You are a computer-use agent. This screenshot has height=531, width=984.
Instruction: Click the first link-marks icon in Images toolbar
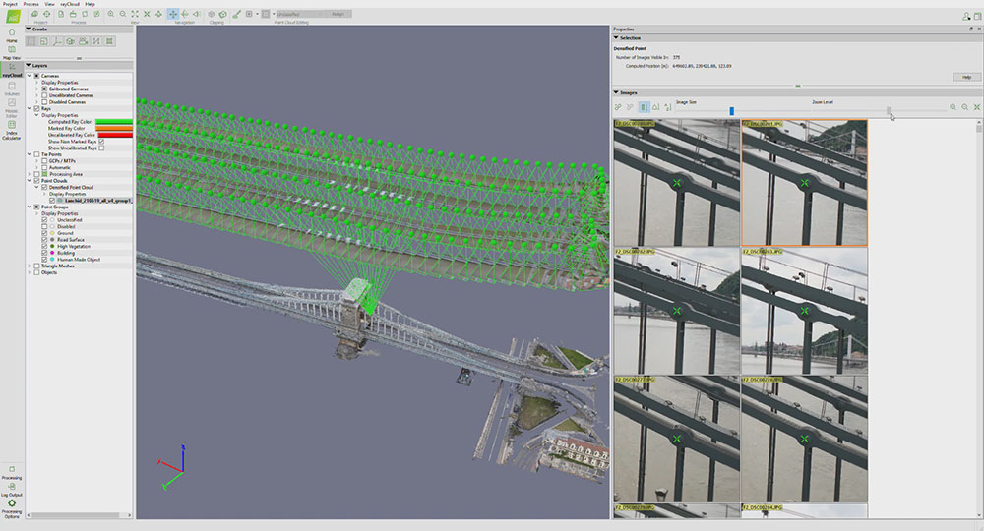pyautogui.click(x=619, y=107)
